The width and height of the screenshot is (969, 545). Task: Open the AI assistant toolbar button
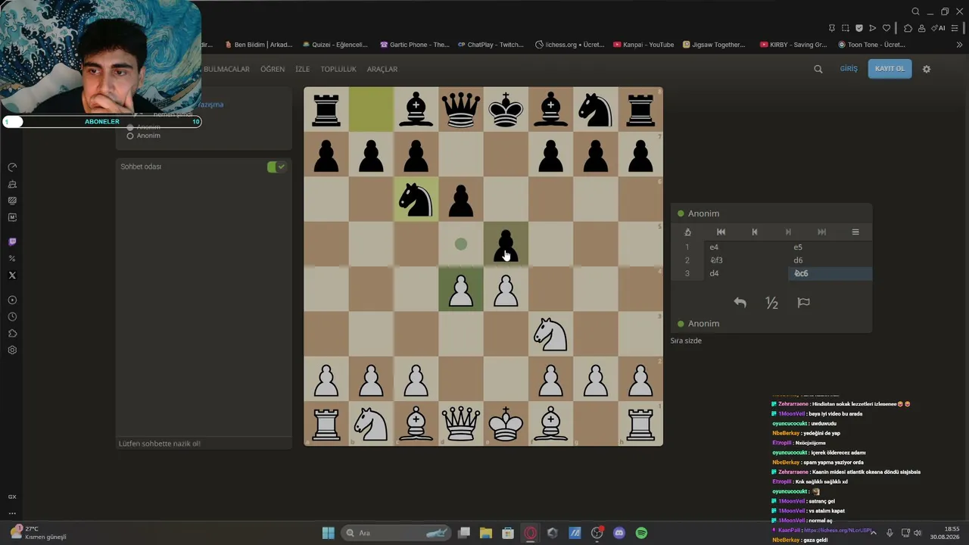click(x=939, y=28)
